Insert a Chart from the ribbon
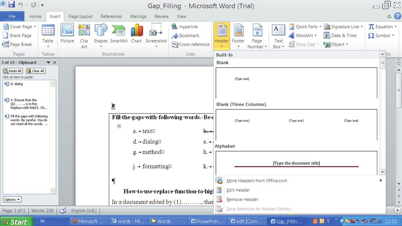Viewport: 402px width, 226px height. point(136,34)
